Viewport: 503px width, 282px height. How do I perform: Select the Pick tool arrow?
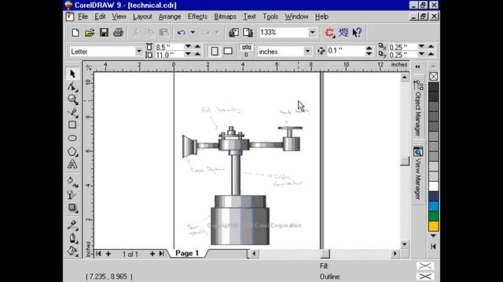click(72, 74)
